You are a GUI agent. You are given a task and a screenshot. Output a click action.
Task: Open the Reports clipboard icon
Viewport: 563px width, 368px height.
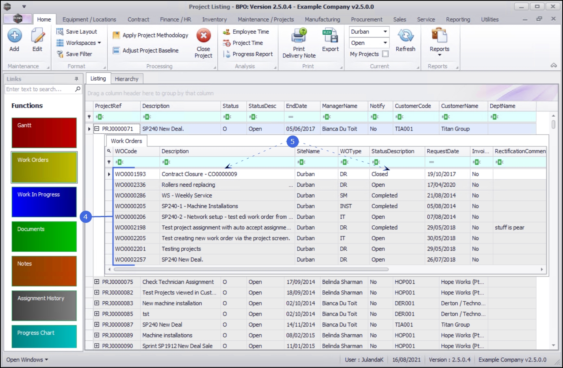tap(439, 36)
